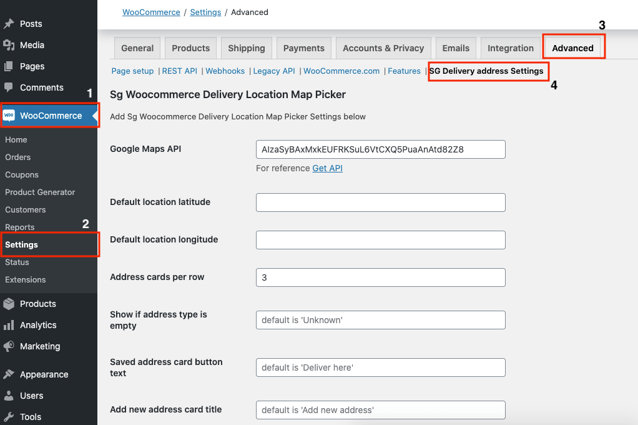638x425 pixels.
Task: Open the Pages menu label
Action: (x=32, y=66)
